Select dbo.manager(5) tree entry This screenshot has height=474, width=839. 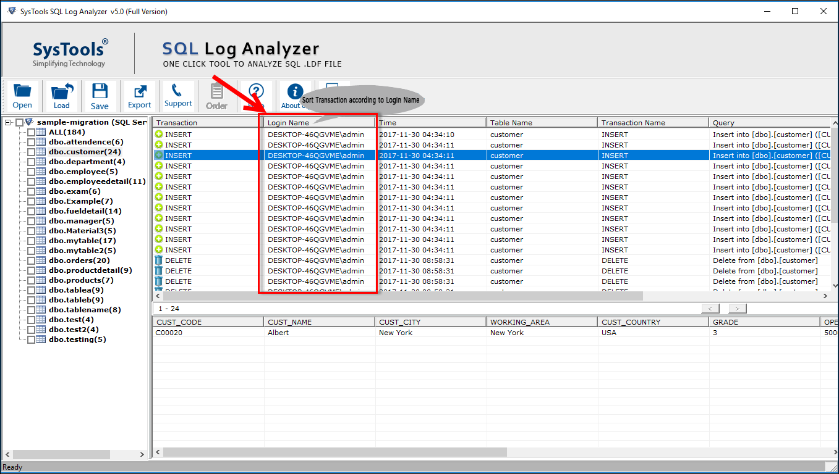coord(81,221)
